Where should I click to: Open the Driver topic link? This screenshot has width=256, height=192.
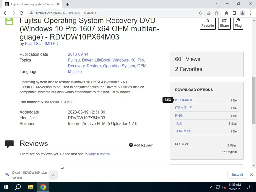[87, 60]
